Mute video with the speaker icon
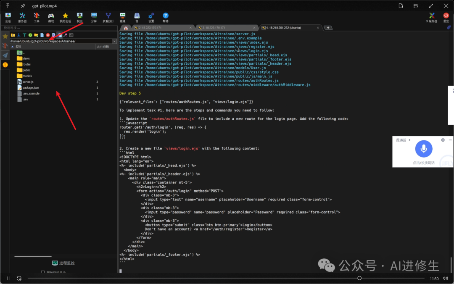 pos(445,278)
